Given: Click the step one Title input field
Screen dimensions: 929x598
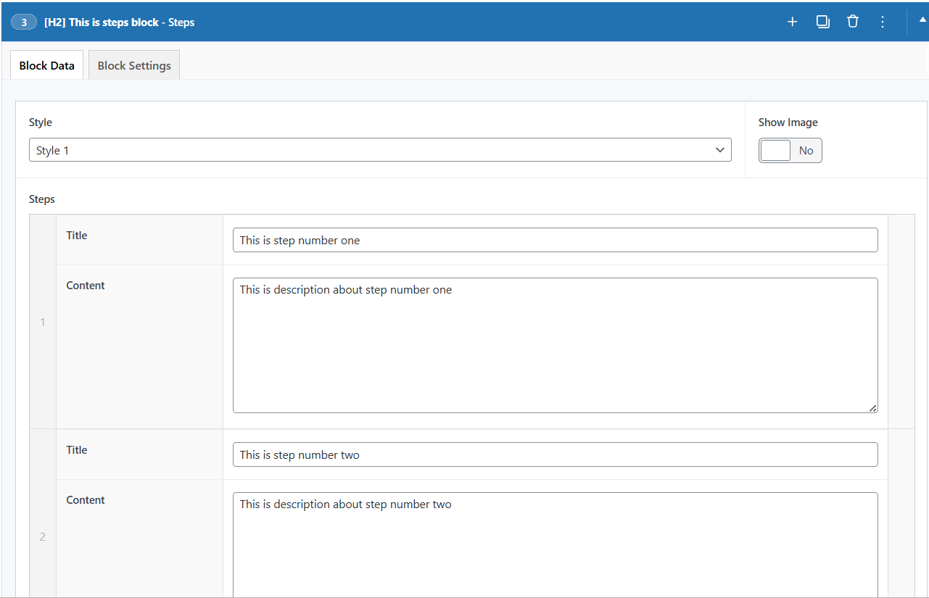Looking at the screenshot, I should 555,240.
